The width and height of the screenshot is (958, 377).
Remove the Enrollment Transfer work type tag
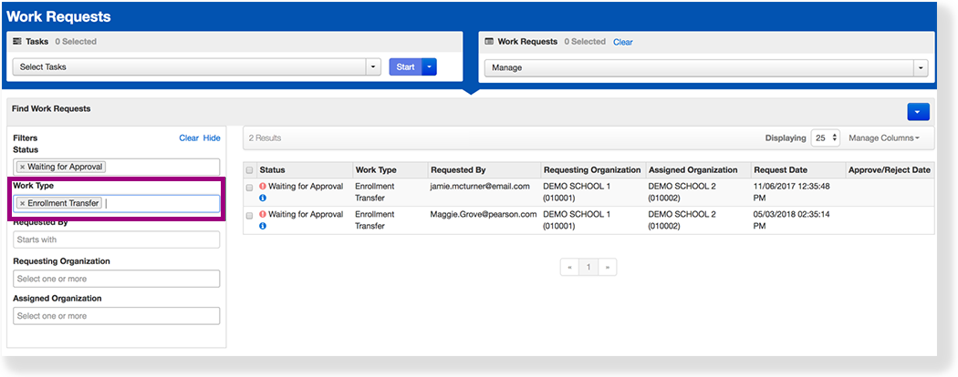pyautogui.click(x=22, y=203)
